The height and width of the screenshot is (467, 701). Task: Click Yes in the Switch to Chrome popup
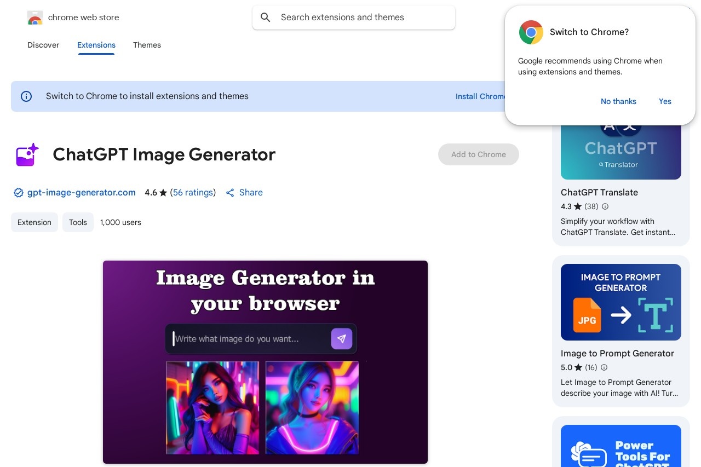point(665,101)
